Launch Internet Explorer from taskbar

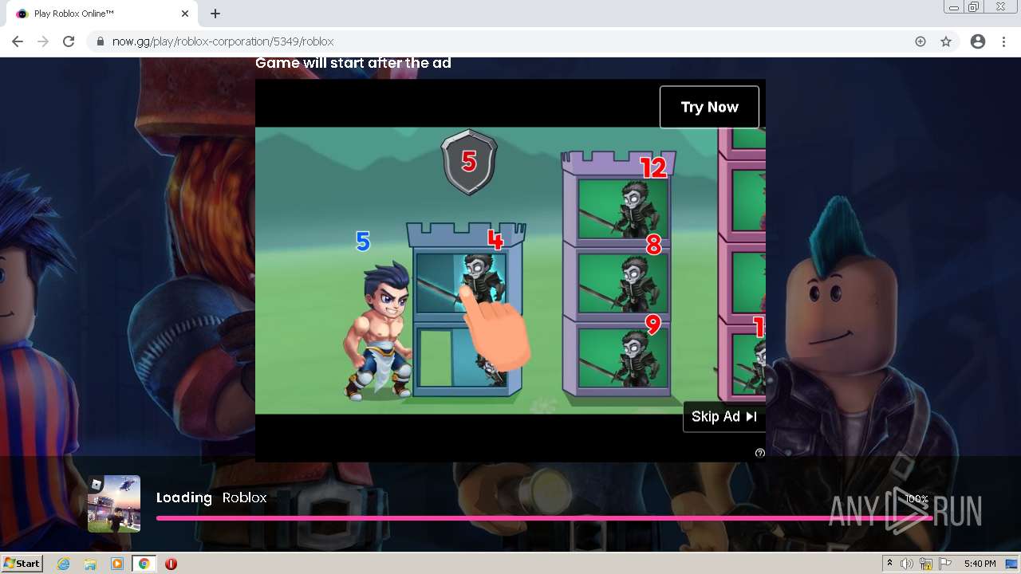64,564
